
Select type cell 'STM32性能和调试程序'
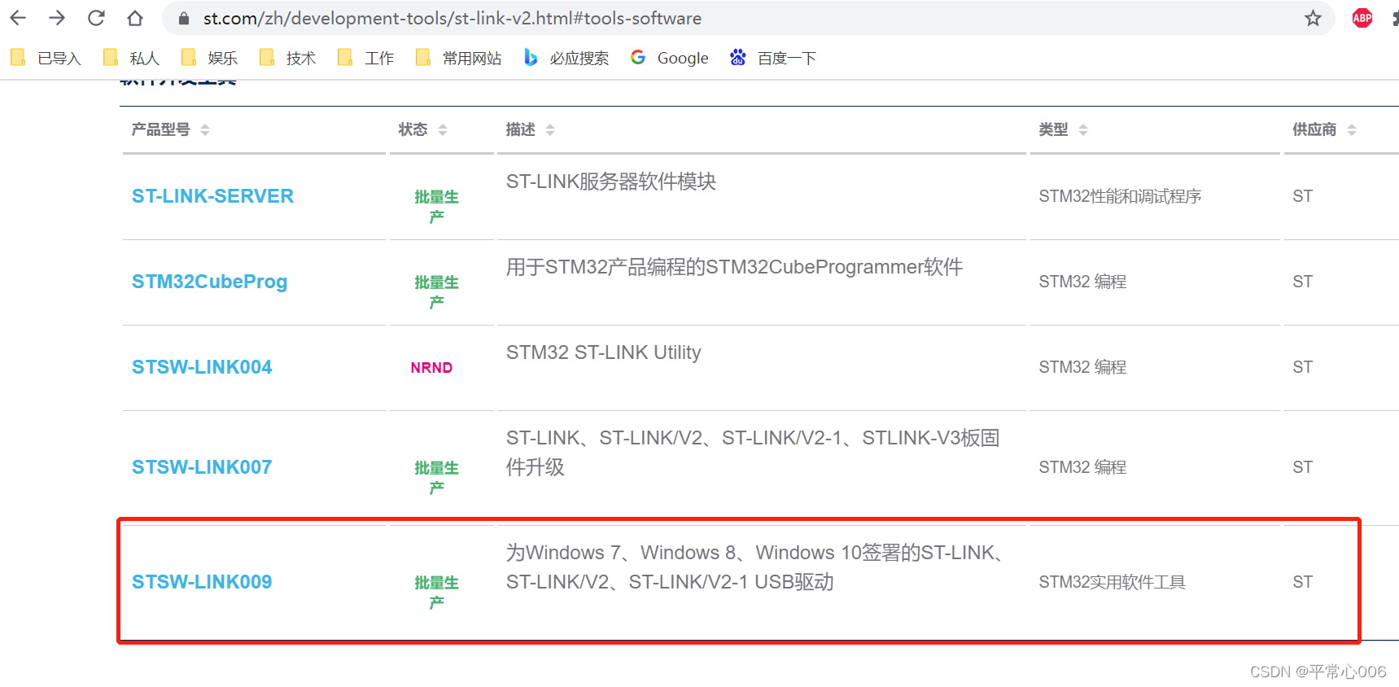pyautogui.click(x=1120, y=196)
